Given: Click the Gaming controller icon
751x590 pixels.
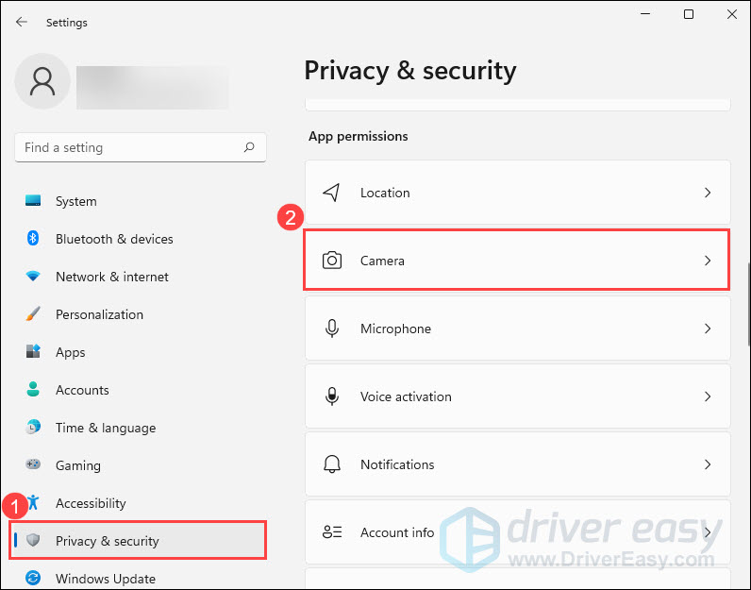Looking at the screenshot, I should (34, 465).
